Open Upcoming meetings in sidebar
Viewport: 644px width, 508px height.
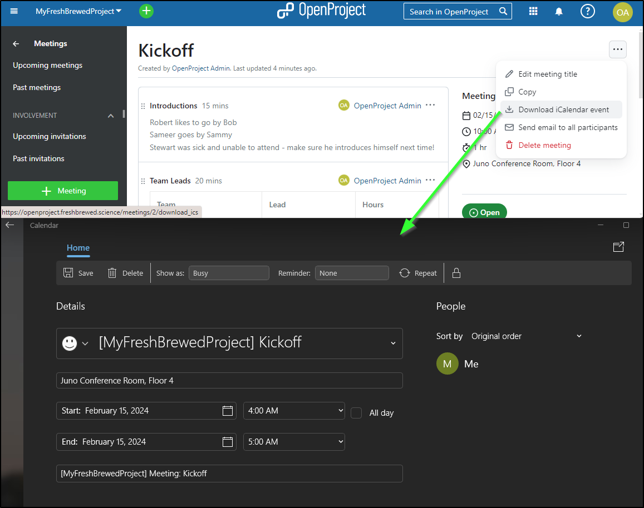click(x=48, y=65)
